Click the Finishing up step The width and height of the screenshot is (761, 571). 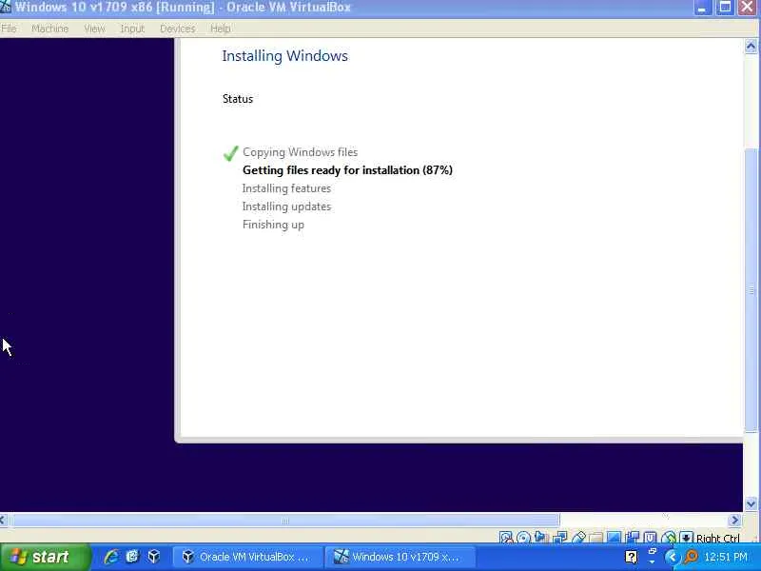click(273, 225)
